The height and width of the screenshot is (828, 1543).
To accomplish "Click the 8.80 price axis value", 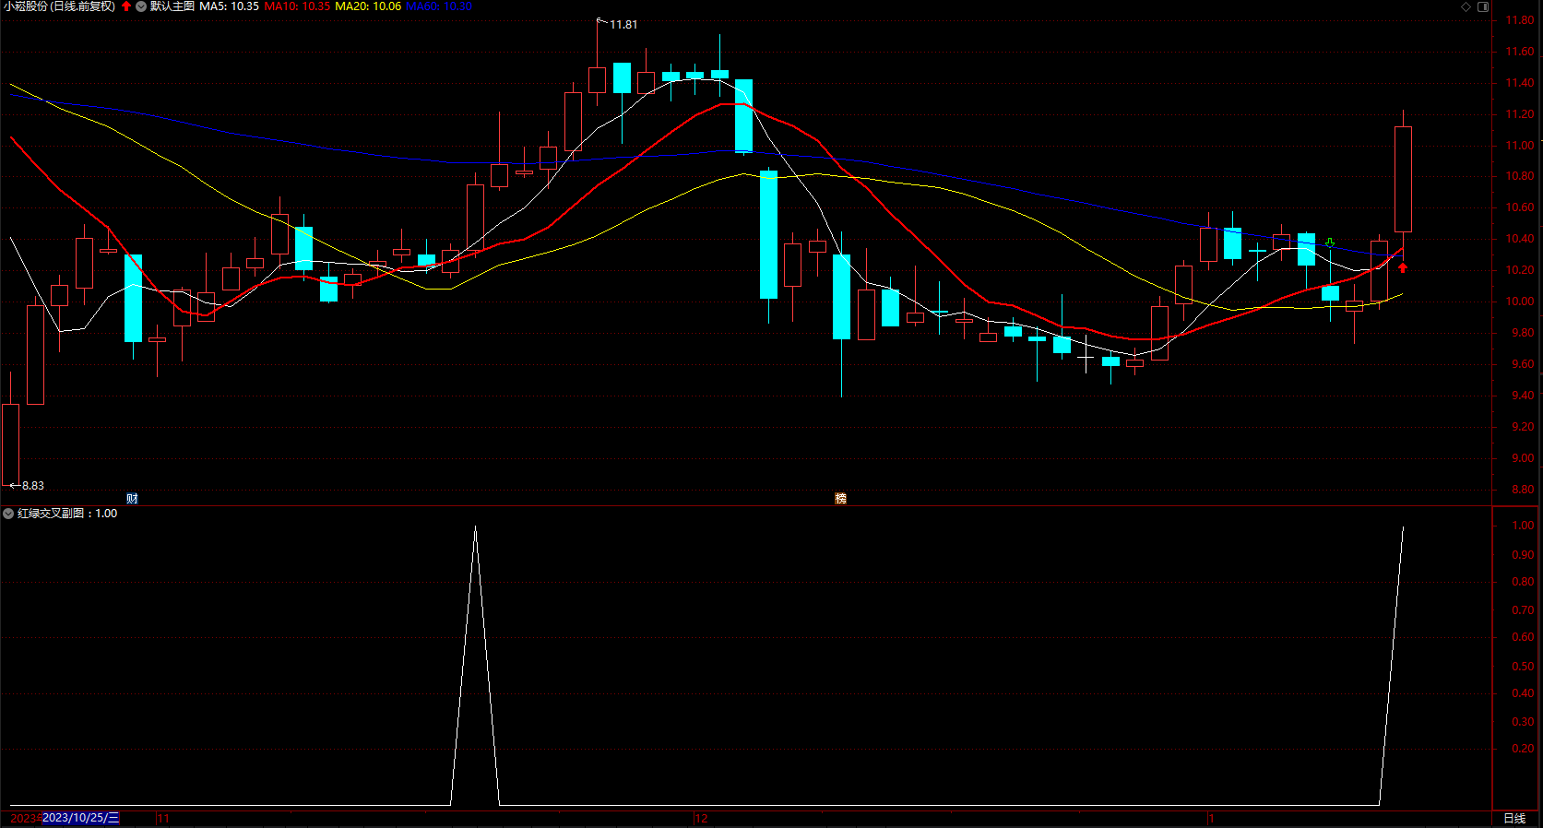I will coord(1523,490).
